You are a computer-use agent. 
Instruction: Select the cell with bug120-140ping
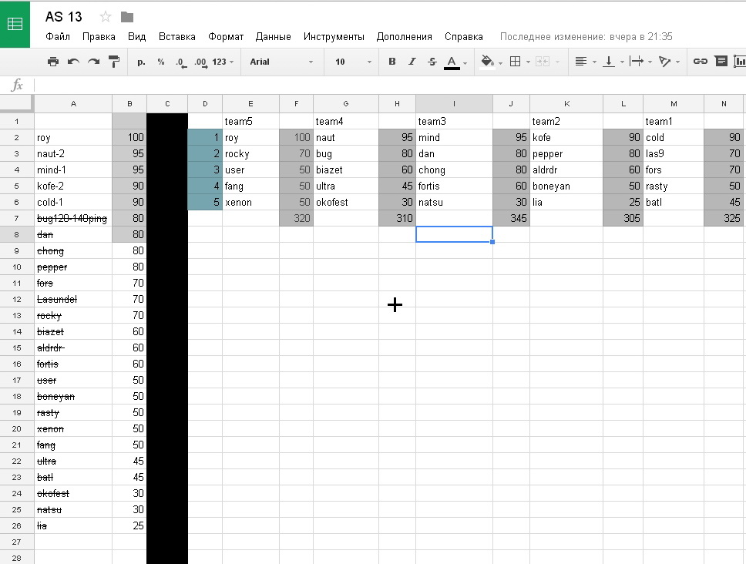point(73,218)
